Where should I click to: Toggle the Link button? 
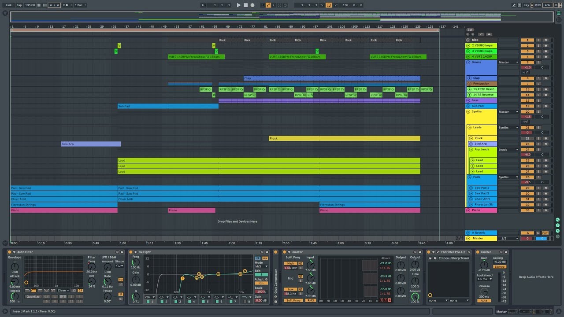(x=9, y=5)
